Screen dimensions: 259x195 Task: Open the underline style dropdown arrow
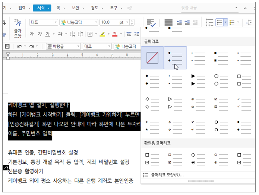[x=54, y=34]
